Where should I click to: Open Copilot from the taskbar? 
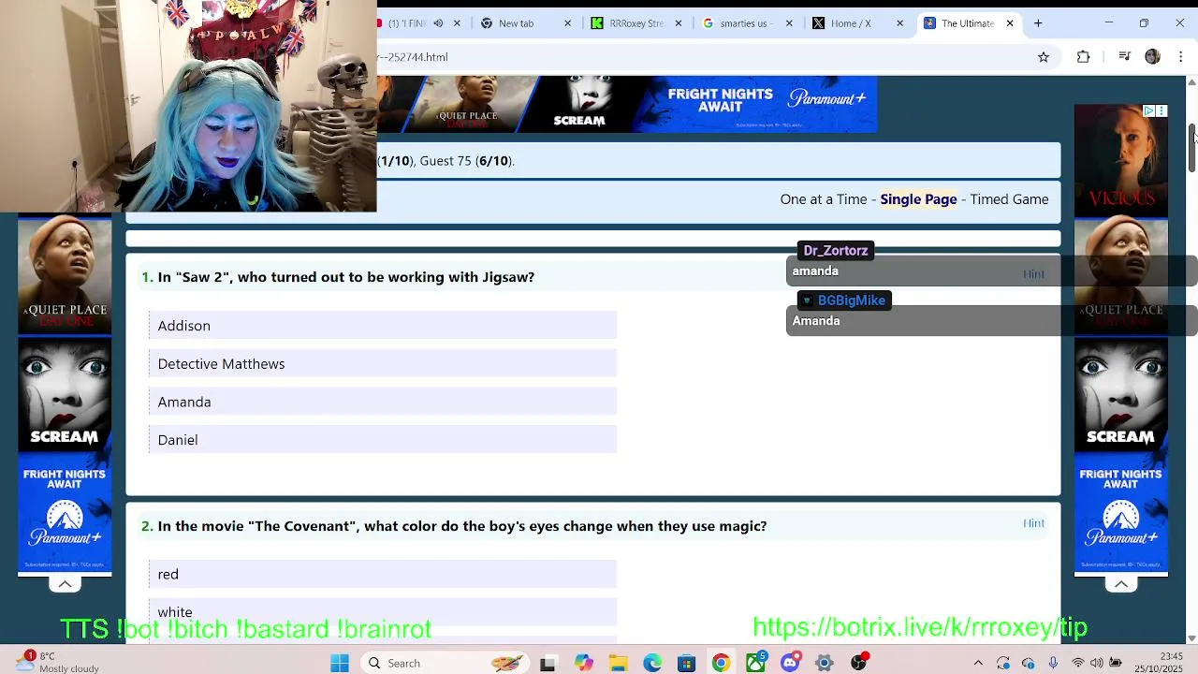click(x=584, y=664)
